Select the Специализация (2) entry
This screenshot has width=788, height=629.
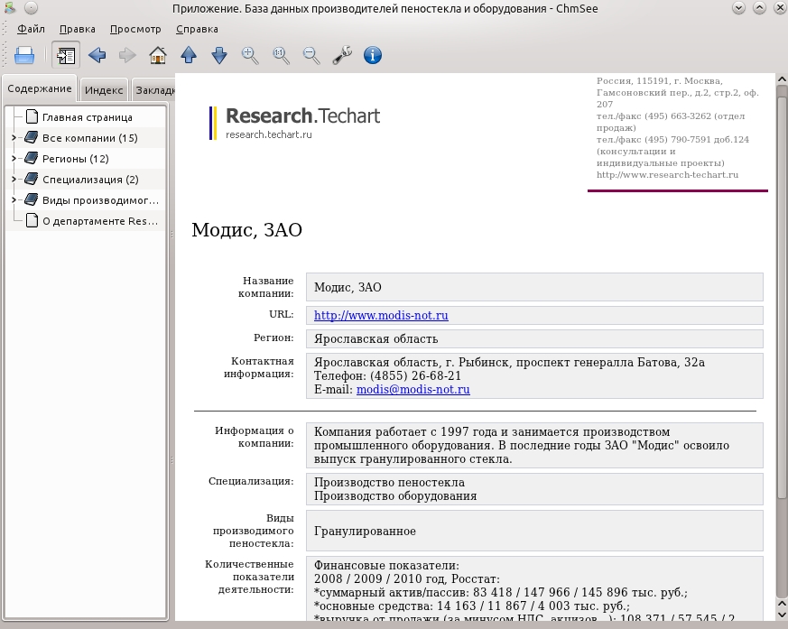coord(90,180)
